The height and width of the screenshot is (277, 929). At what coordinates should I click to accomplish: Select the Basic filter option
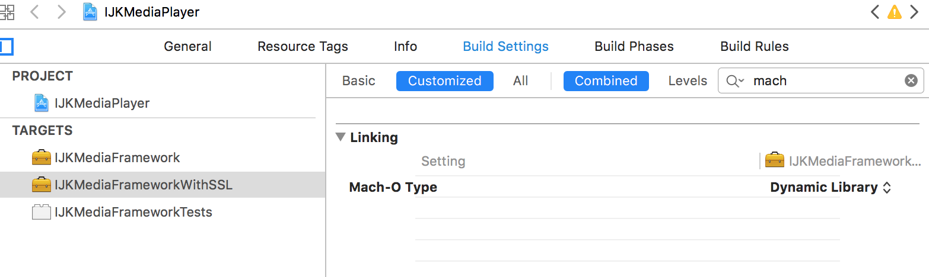pyautogui.click(x=358, y=80)
